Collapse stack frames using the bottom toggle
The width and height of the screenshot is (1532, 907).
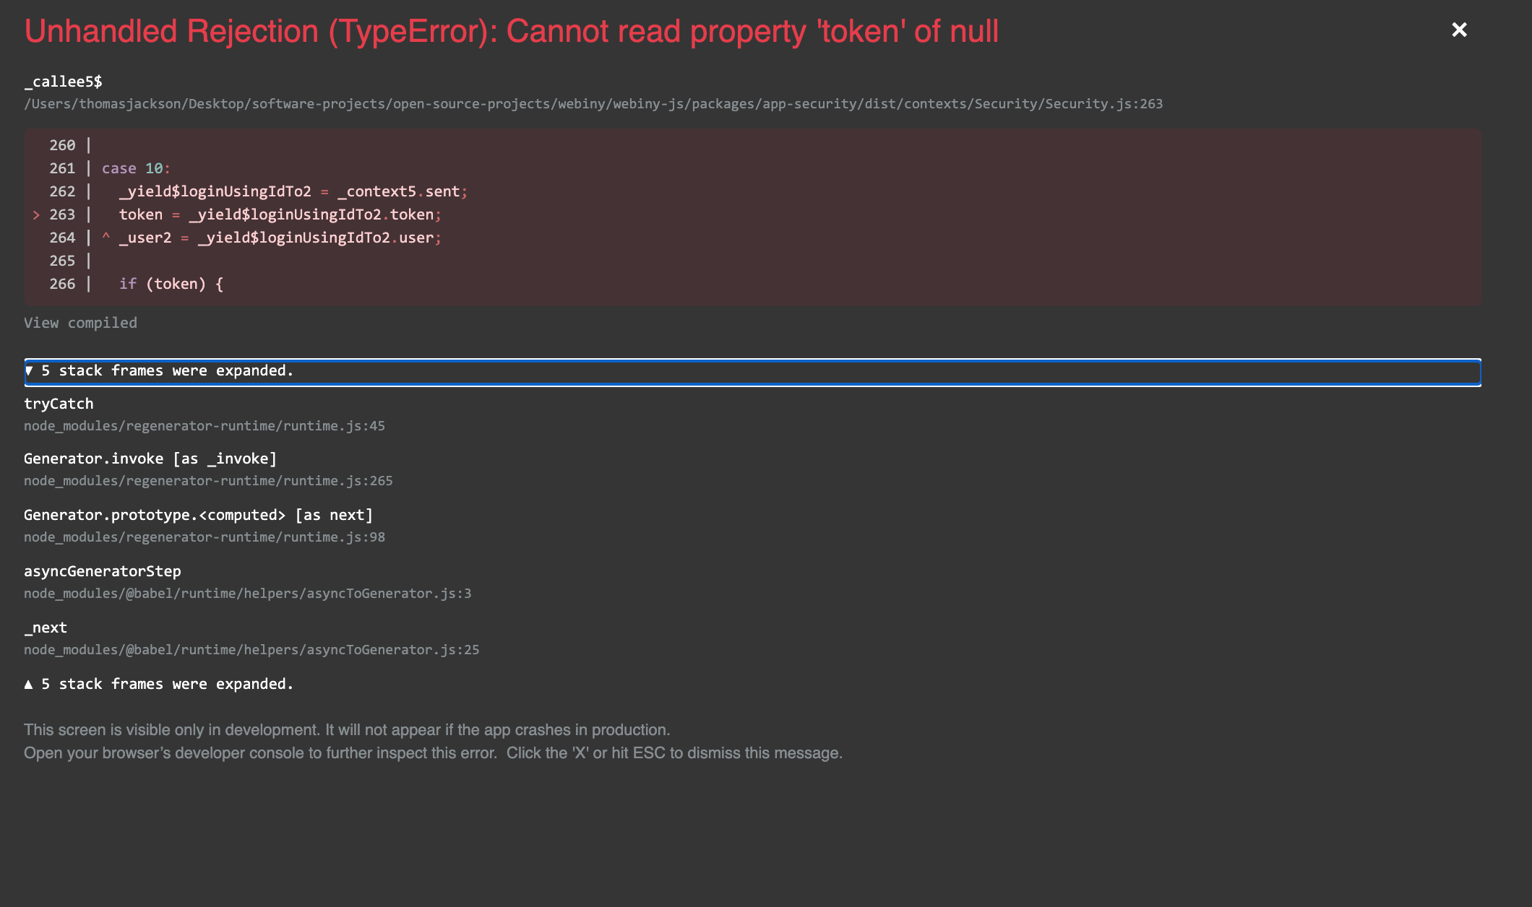[x=159, y=684]
